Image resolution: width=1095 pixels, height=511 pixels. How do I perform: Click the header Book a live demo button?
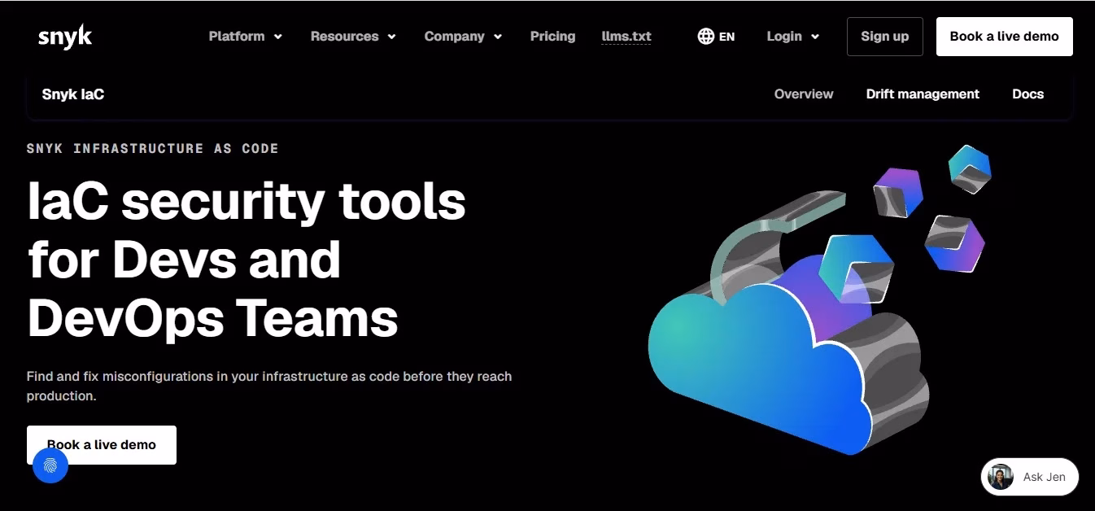point(1005,37)
